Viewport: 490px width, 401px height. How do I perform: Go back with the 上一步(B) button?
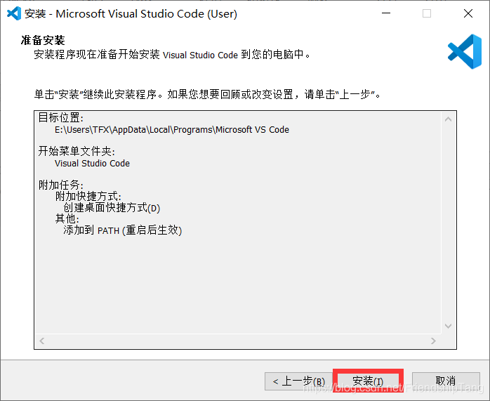(x=299, y=381)
